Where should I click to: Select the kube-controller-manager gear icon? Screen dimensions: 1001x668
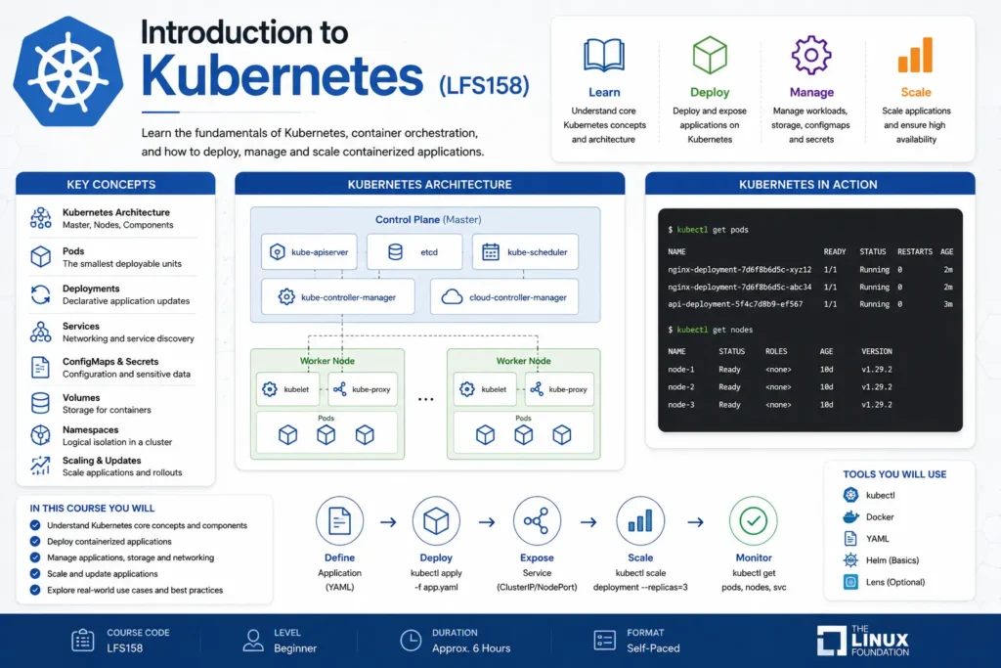(286, 297)
